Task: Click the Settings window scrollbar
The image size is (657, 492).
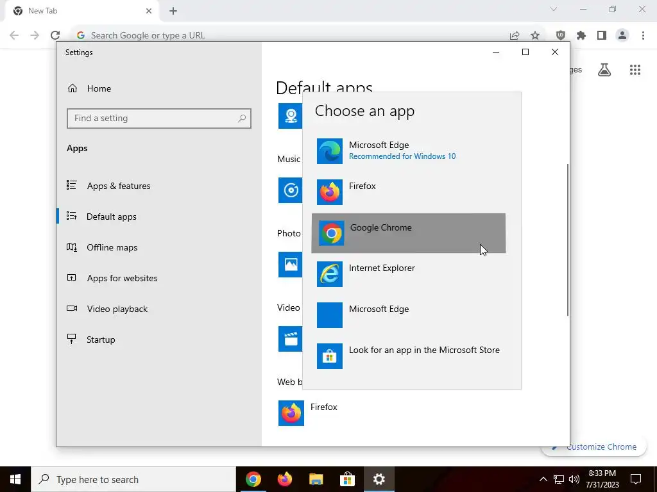Action: click(x=568, y=240)
